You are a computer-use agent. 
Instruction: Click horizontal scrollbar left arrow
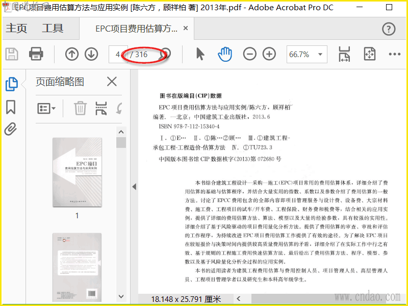(239, 299)
